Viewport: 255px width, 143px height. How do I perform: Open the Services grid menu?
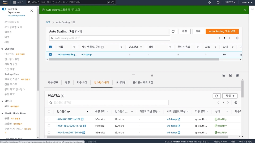15,2
